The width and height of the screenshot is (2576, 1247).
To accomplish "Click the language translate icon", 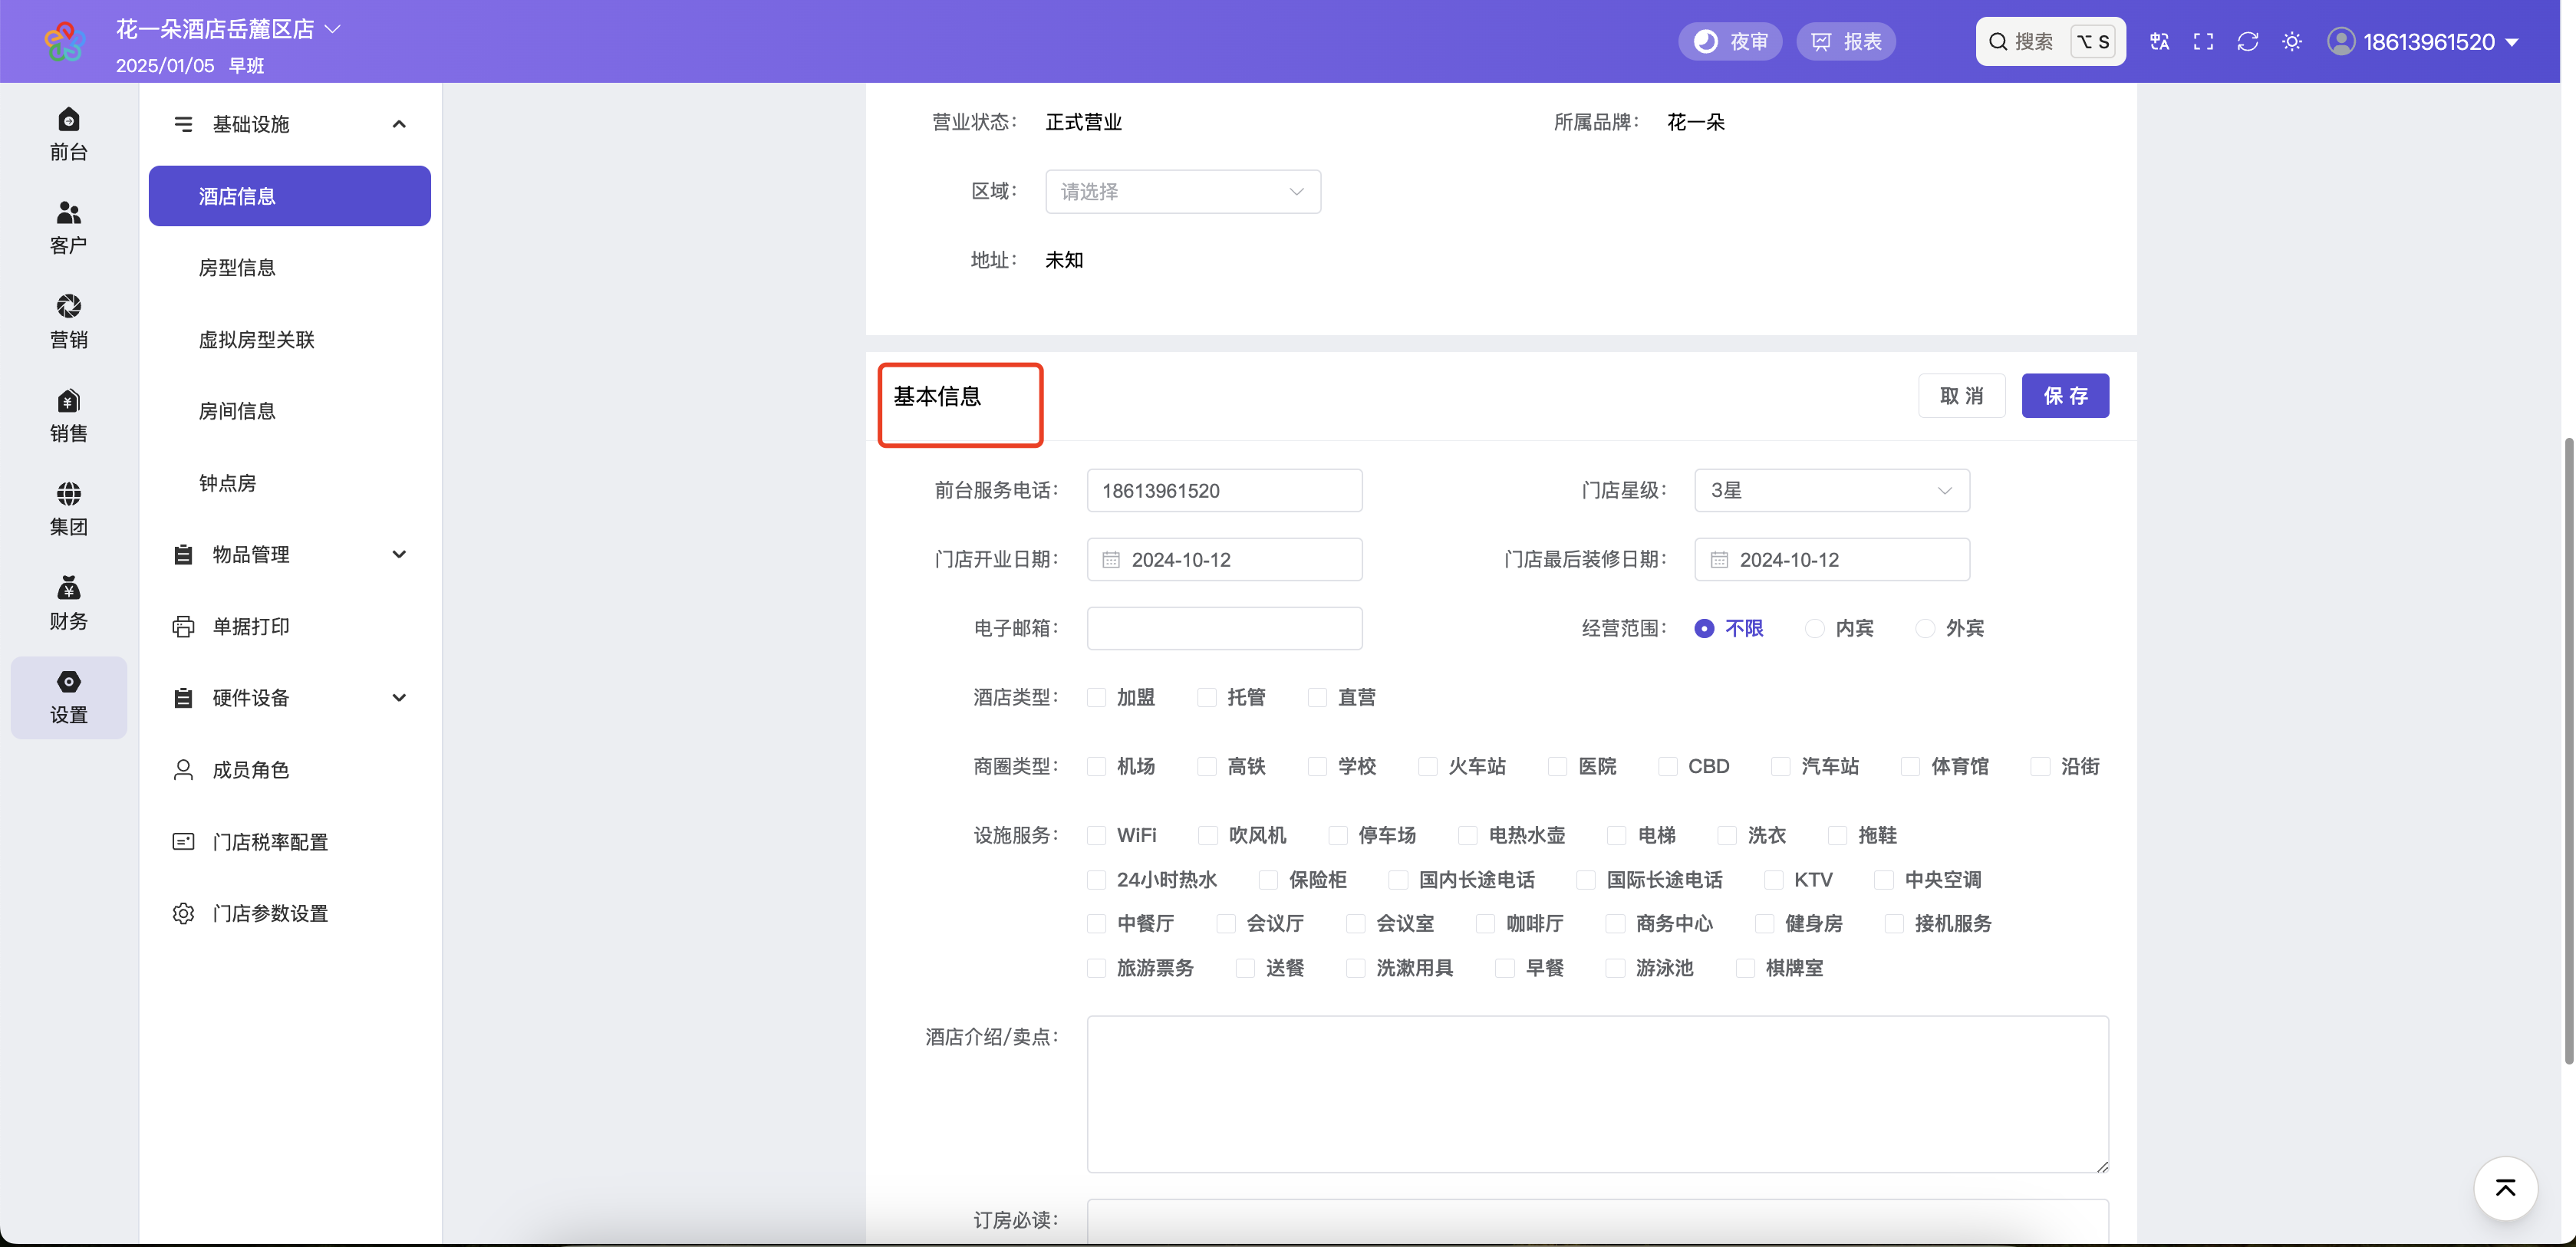I will [2159, 41].
